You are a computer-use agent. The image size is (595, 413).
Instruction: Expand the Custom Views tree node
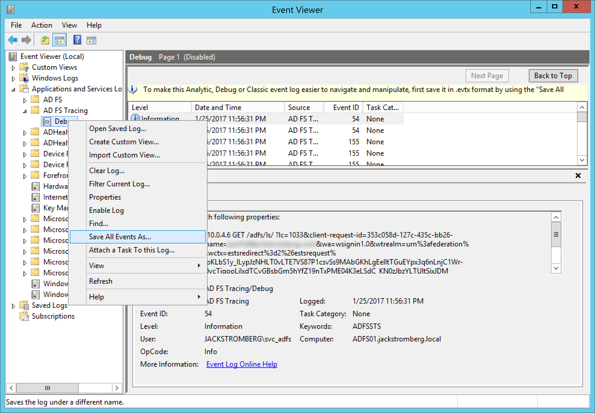click(x=13, y=68)
